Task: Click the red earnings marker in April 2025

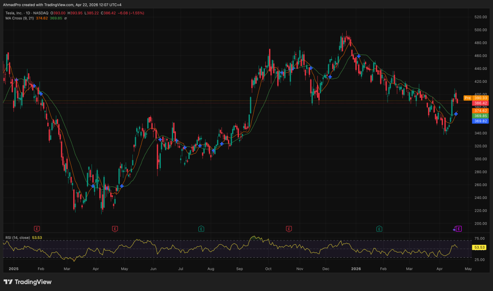Action: click(115, 228)
